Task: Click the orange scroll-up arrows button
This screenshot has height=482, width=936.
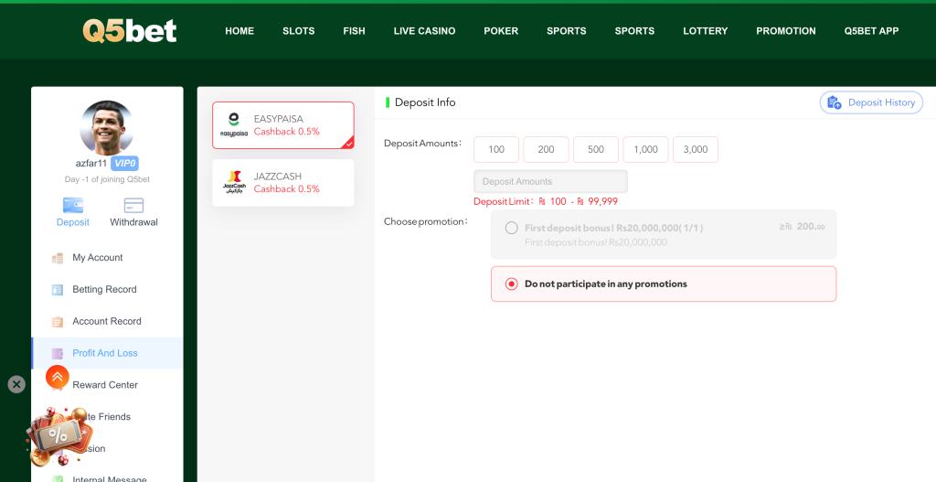Action: 58,377
